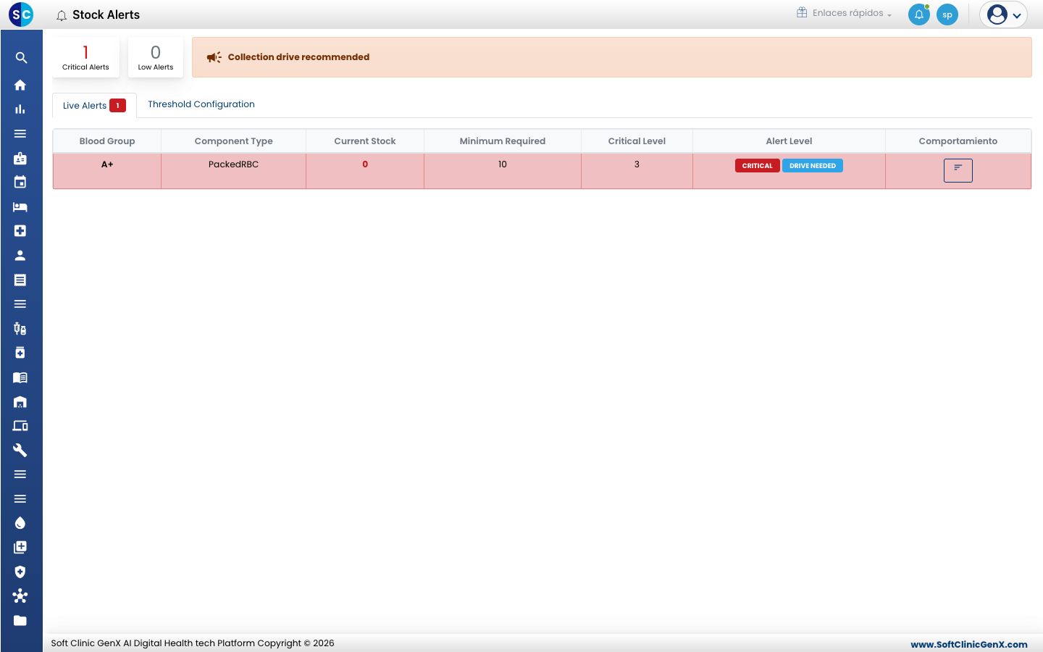
Task: Click the notification bell in header
Action: point(919,14)
